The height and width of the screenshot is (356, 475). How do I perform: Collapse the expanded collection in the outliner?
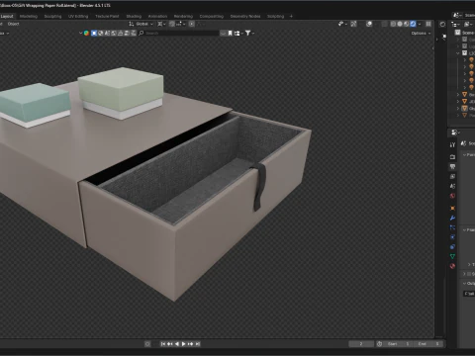pyautogui.click(x=458, y=53)
